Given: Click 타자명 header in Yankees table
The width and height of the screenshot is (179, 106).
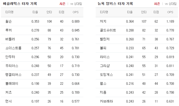Looking at the screenshot, I should (x=104, y=12).
